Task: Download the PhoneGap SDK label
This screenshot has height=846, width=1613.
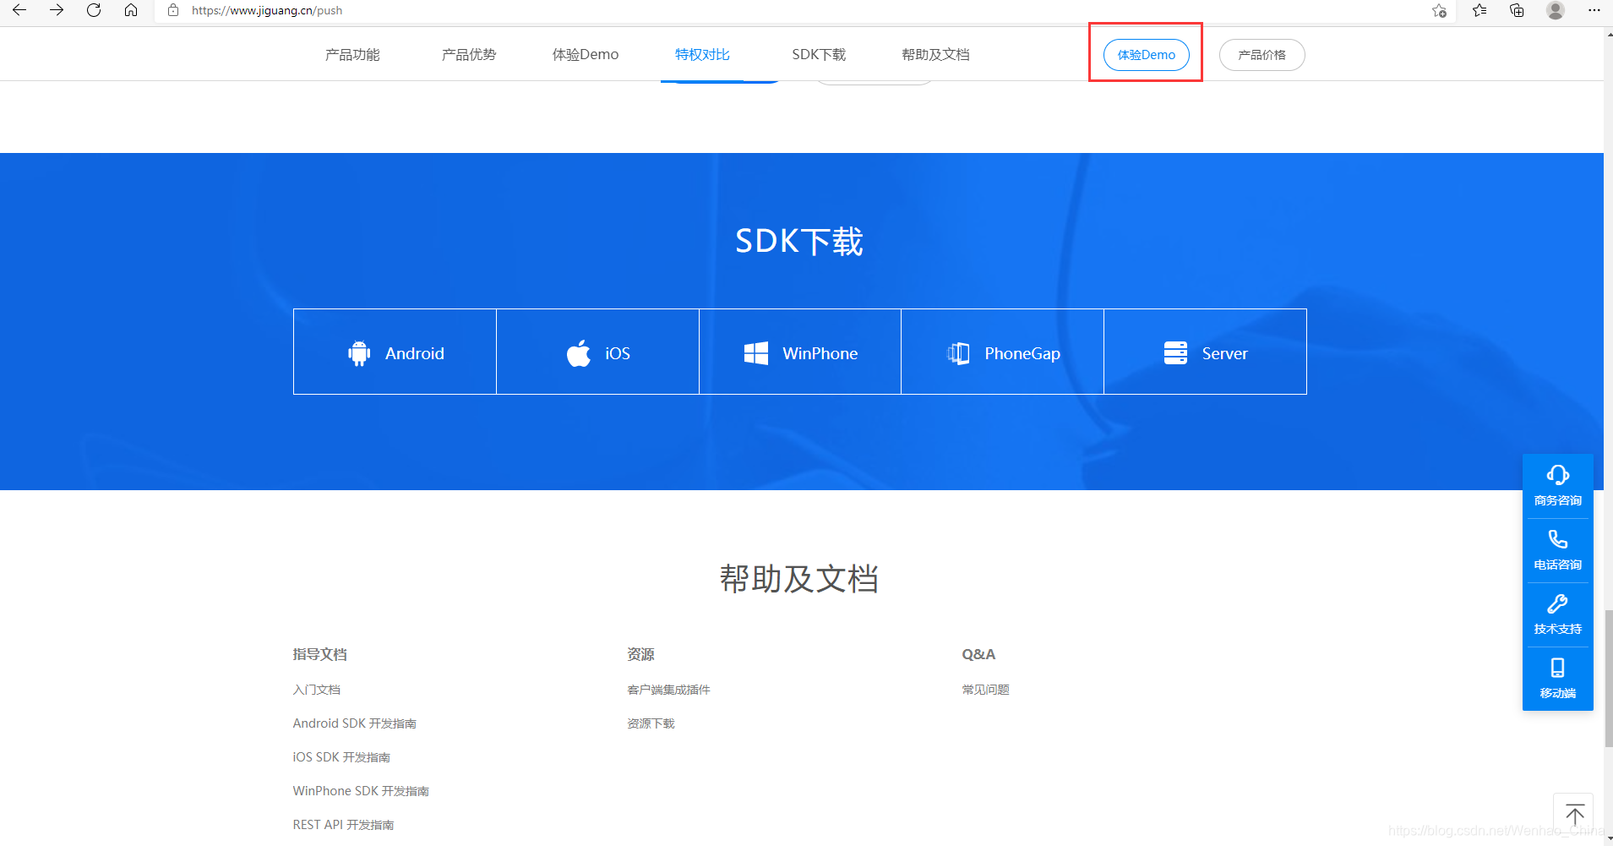Action: pos(1022,354)
